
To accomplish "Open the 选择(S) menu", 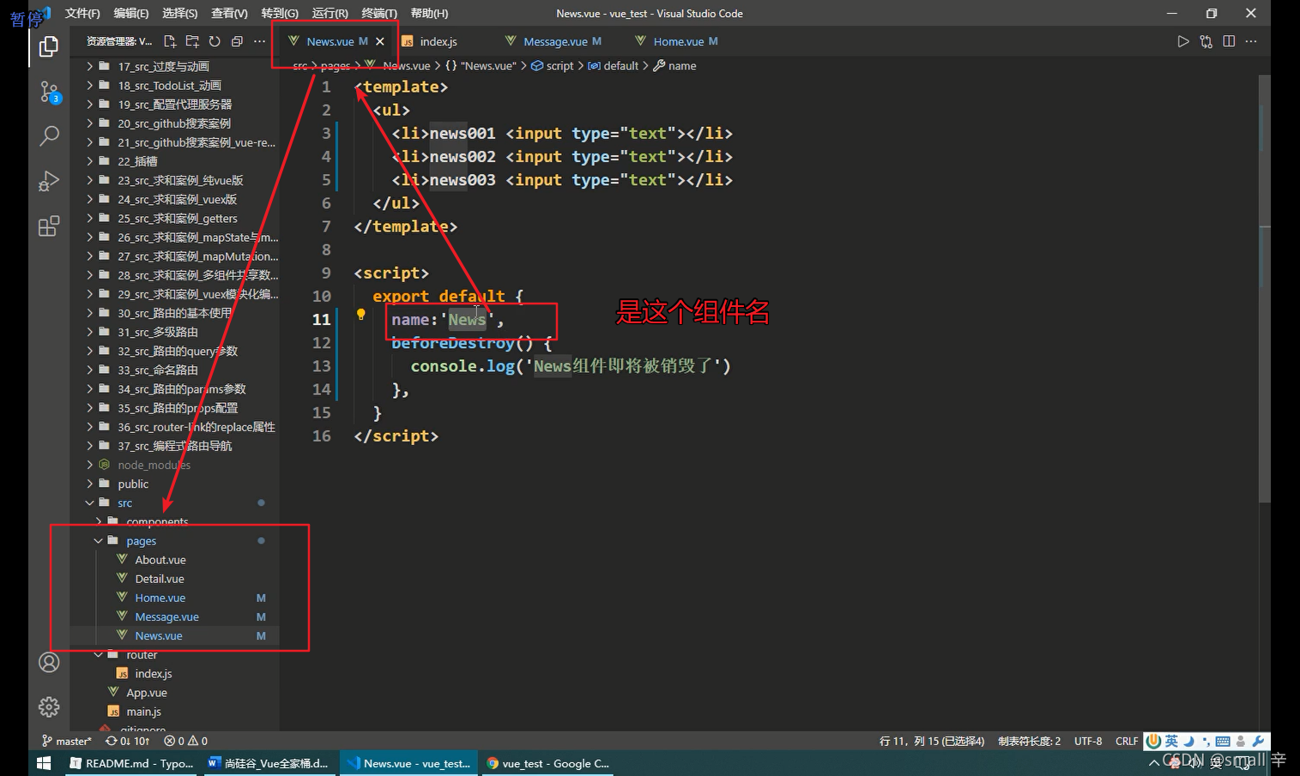I will click(180, 13).
